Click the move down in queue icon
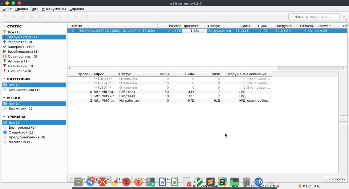The height and width of the screenshot is (189, 349). [68, 17]
